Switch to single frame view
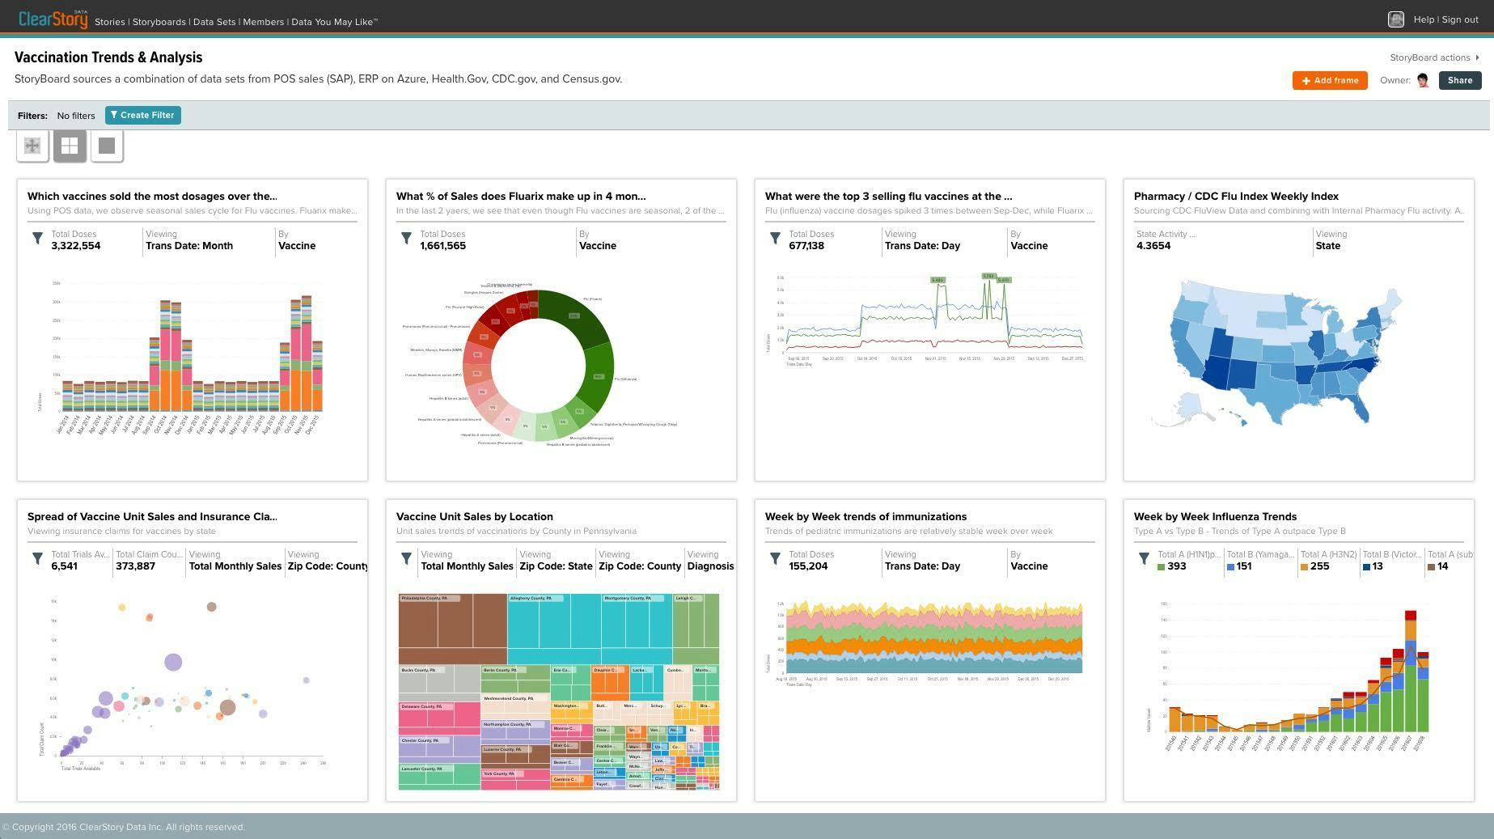Screen dimensions: 1494x839 pos(106,146)
